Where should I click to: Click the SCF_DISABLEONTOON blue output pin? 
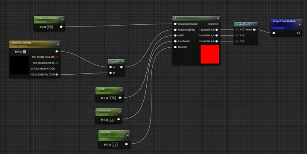[x=57, y=69]
